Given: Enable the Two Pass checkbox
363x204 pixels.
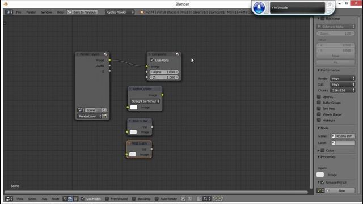Looking at the screenshot, I should (319, 108).
